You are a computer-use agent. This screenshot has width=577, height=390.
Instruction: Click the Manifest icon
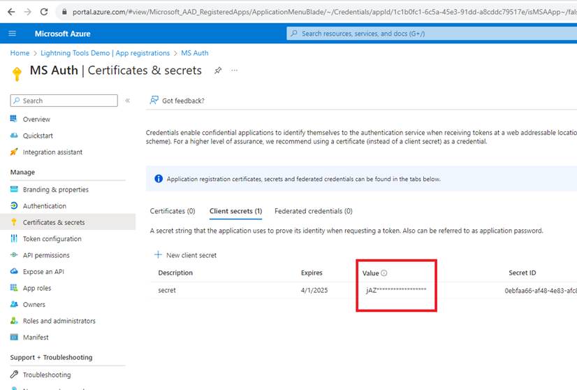coord(14,337)
